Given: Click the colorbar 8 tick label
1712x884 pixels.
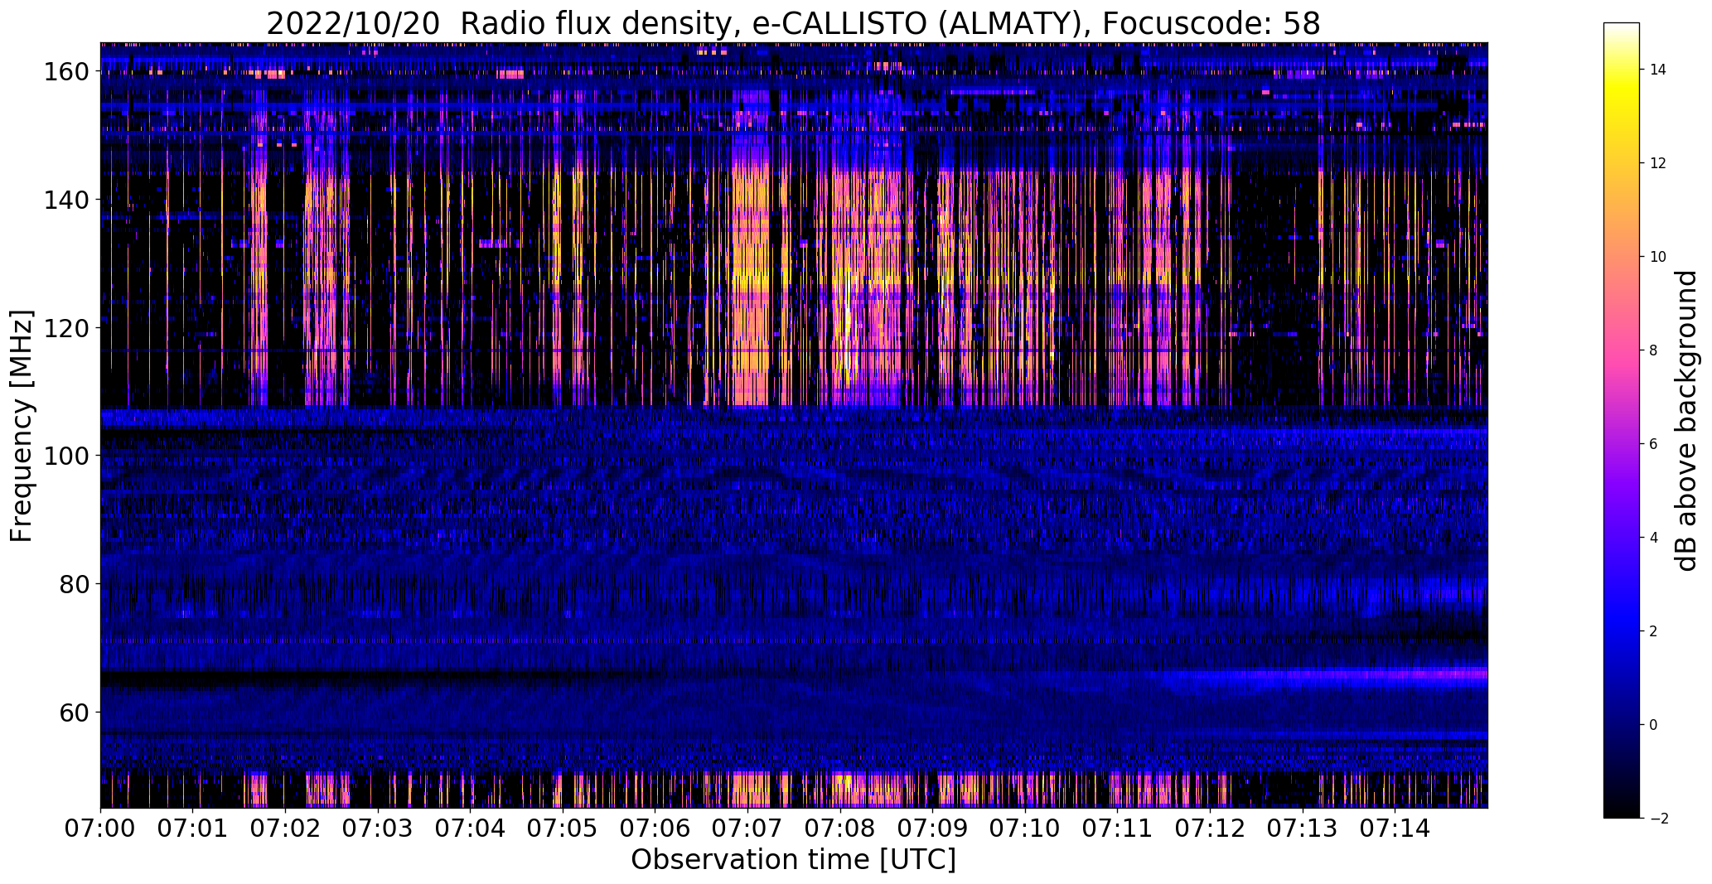Looking at the screenshot, I should coord(1655,350).
